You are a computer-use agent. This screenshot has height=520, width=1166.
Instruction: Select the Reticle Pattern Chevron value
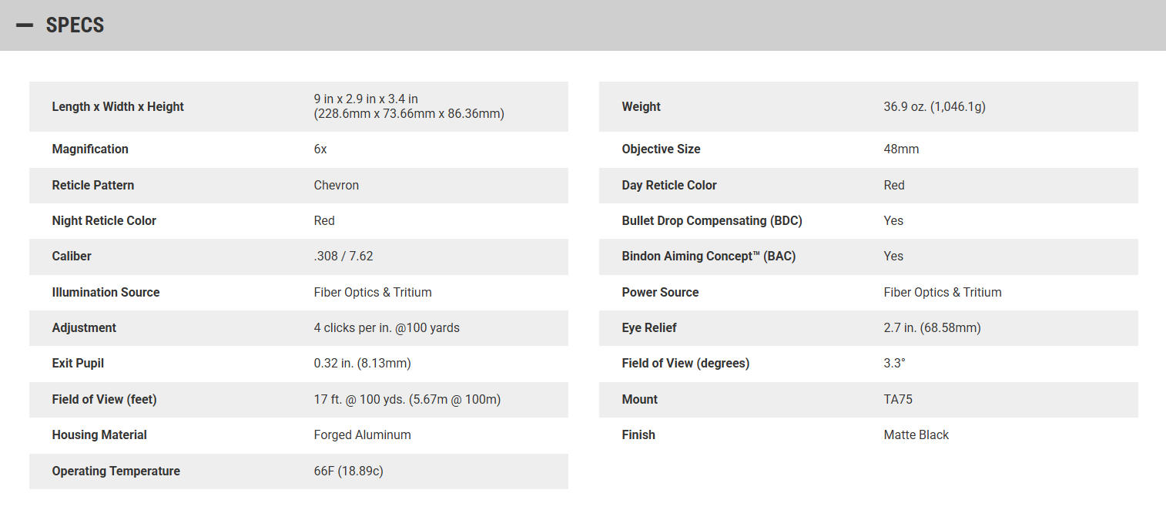tap(336, 186)
